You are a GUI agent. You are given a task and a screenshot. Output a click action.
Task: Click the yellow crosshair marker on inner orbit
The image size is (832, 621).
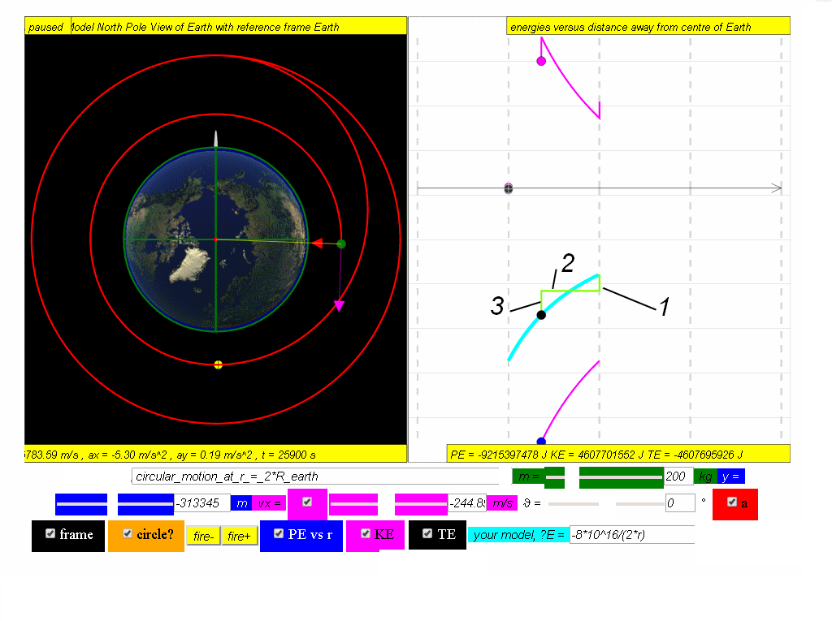[218, 364]
